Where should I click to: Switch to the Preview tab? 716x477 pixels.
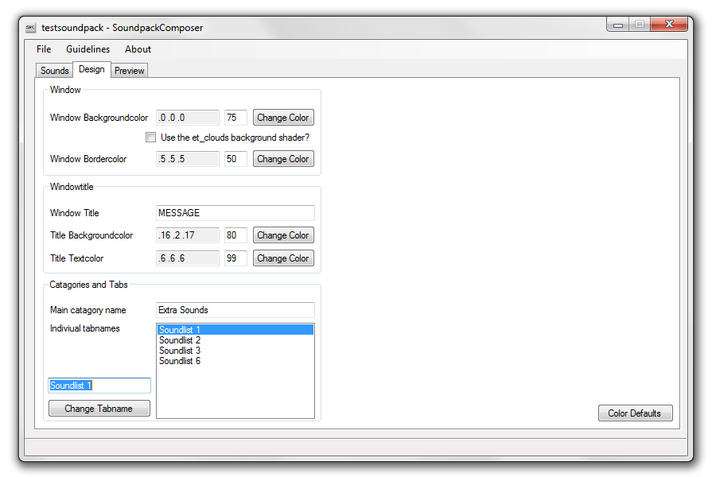[129, 71]
